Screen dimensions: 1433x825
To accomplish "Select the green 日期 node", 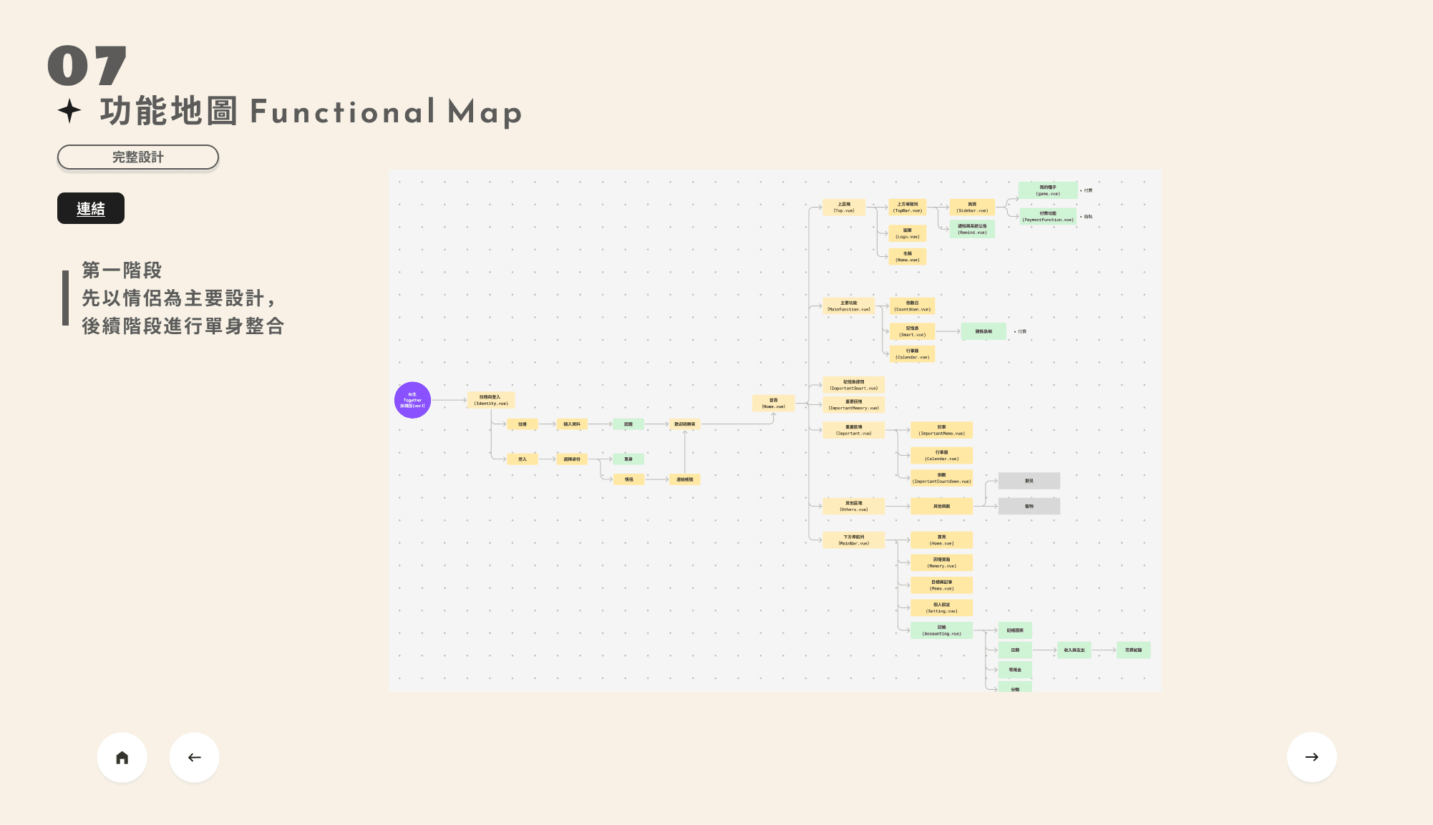I will click(1015, 650).
